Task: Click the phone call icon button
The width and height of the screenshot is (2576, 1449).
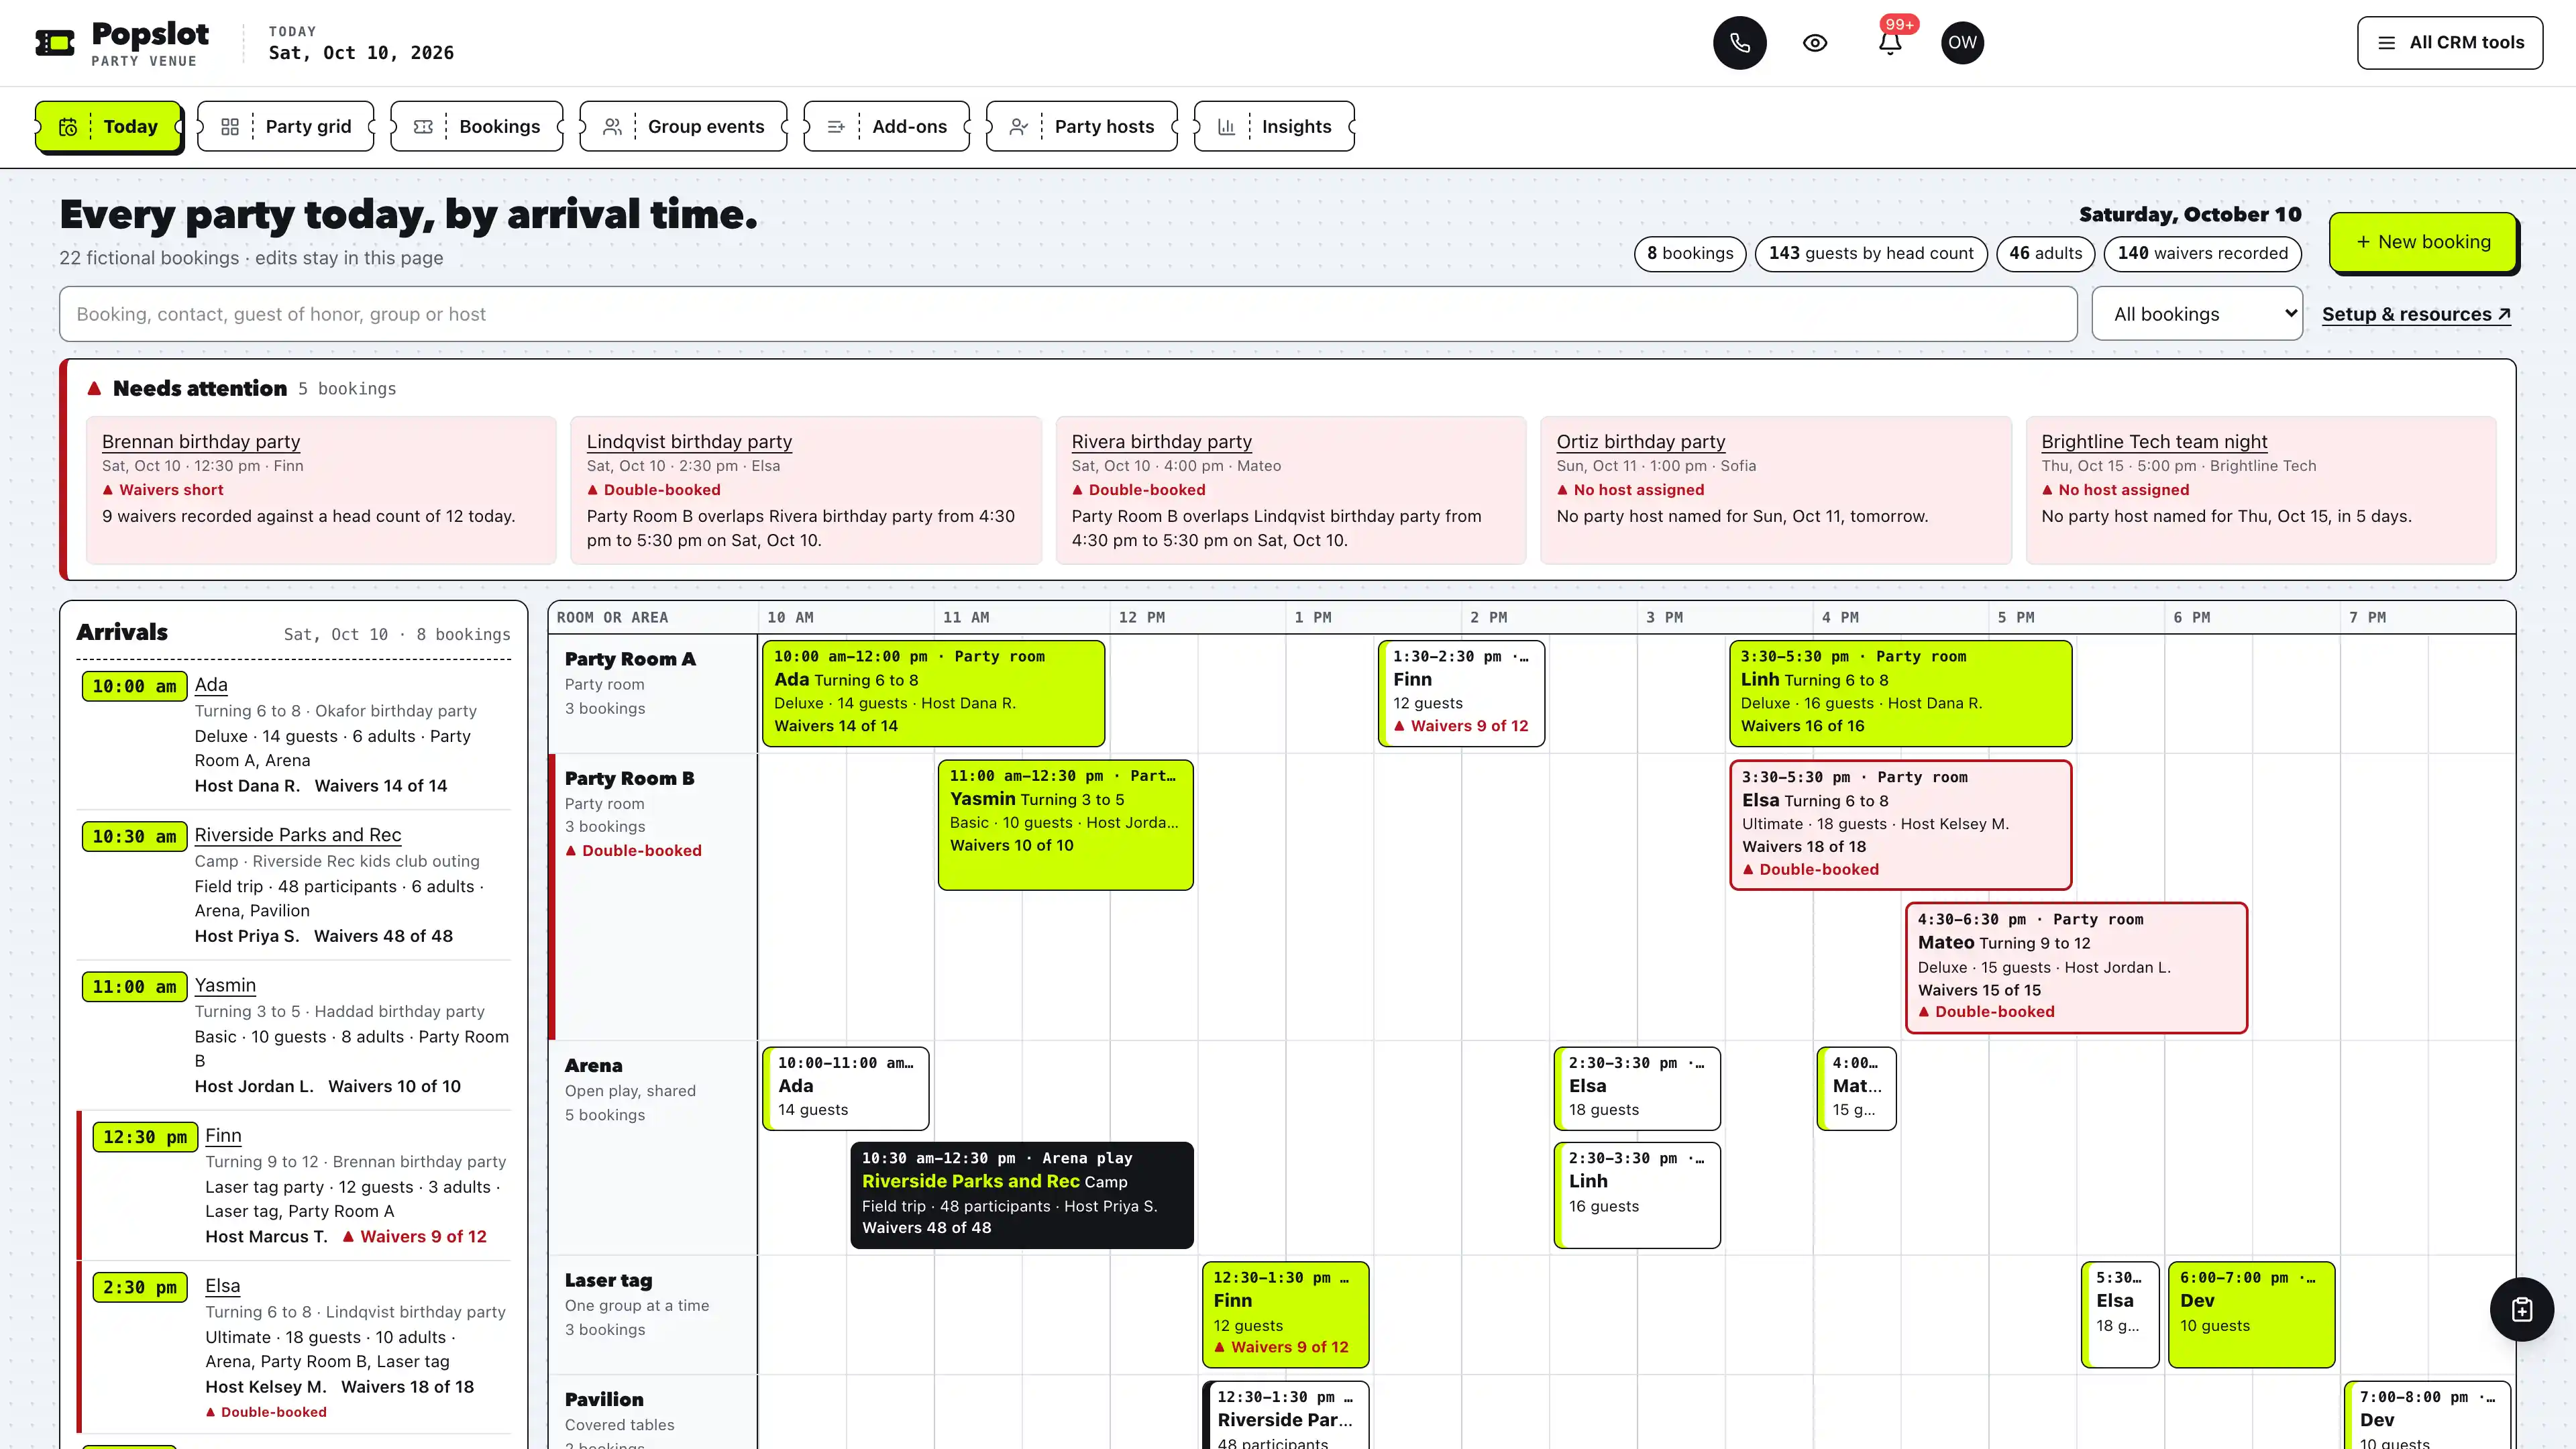Action: point(1739,43)
